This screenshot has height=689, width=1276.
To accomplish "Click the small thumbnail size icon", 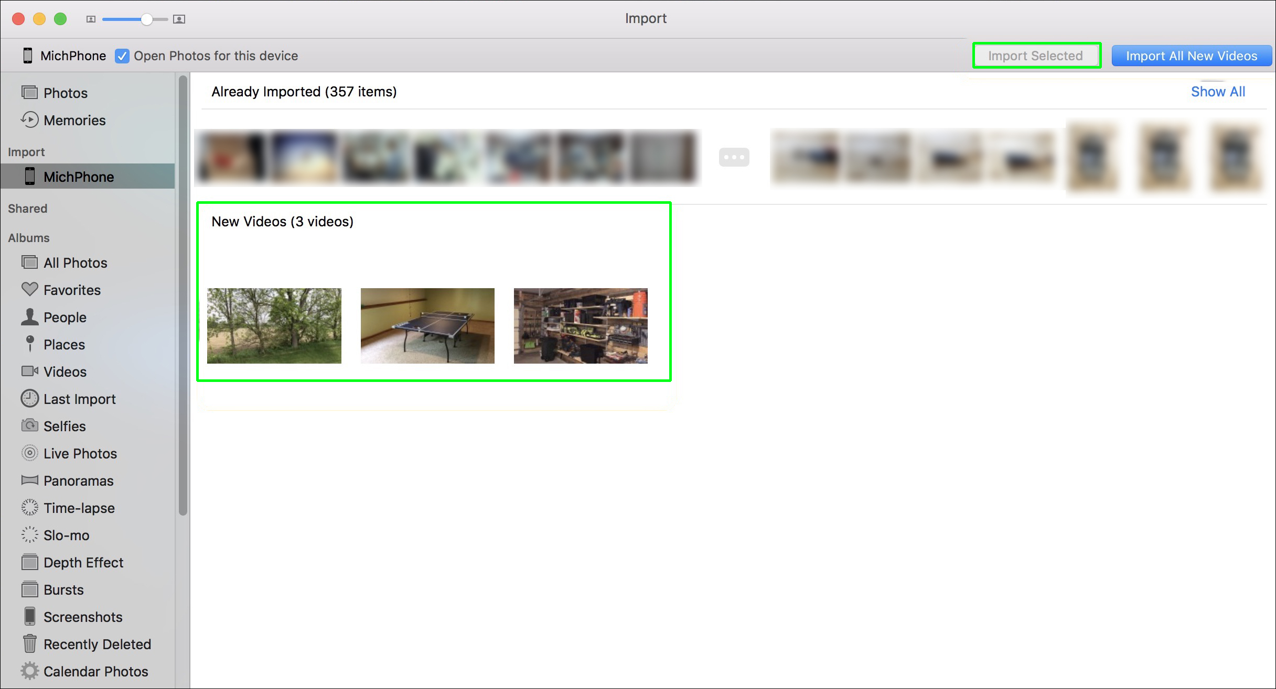I will point(91,19).
